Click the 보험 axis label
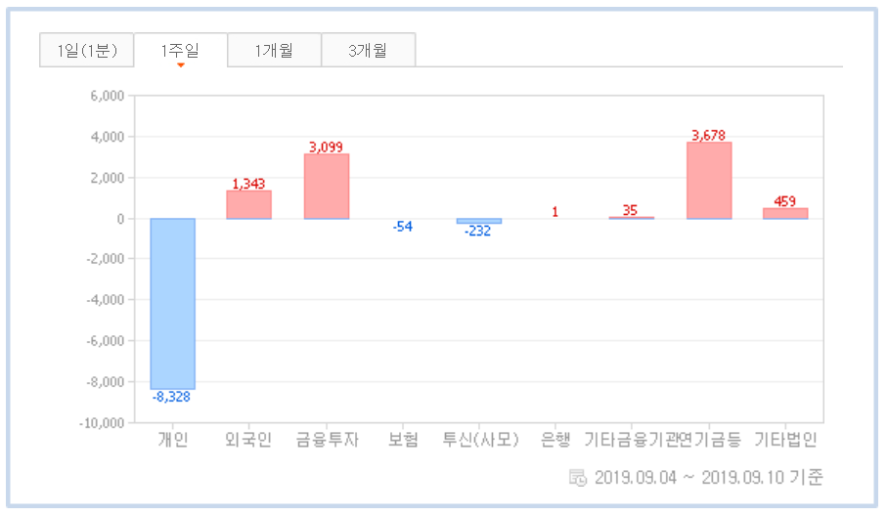The height and width of the screenshot is (516, 888). [403, 440]
